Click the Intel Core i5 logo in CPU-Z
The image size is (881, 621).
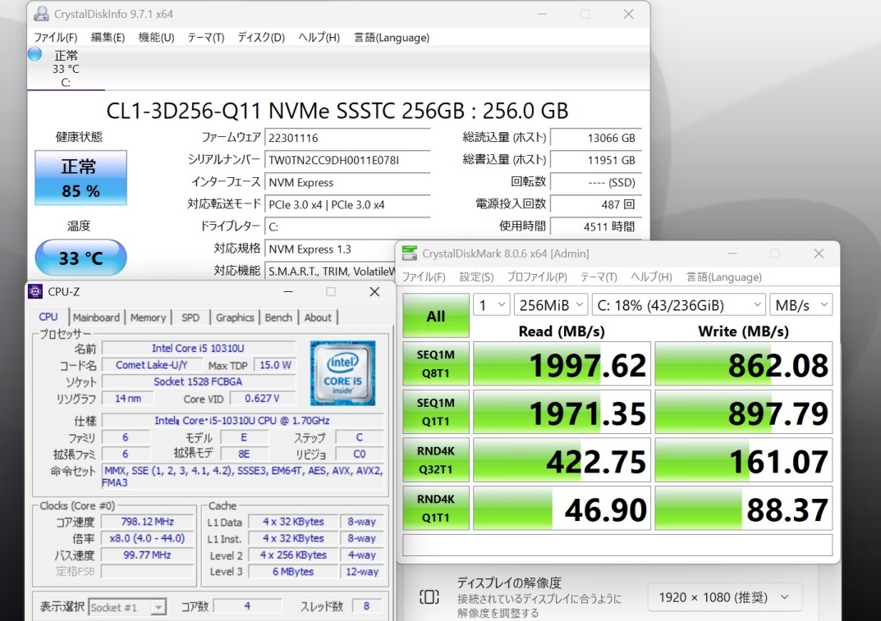click(x=342, y=372)
